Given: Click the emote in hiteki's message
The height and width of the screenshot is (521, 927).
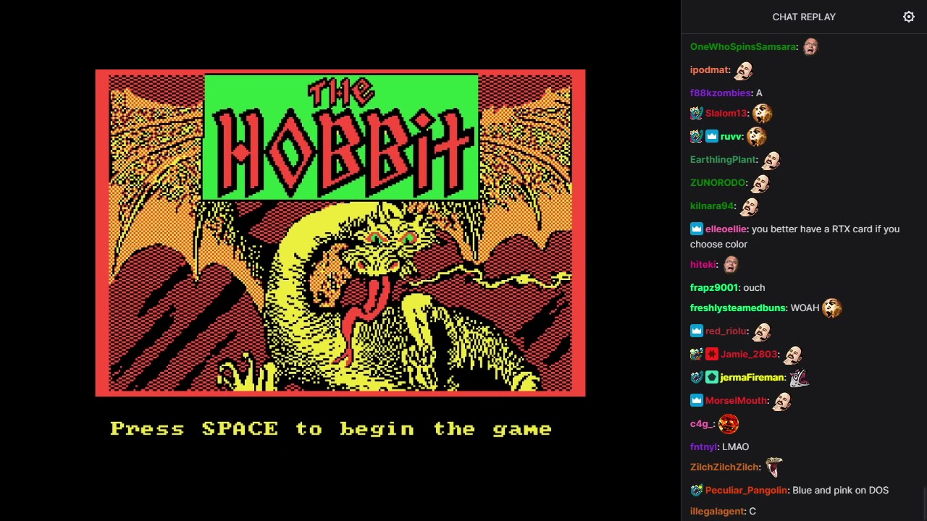Looking at the screenshot, I should [x=730, y=265].
